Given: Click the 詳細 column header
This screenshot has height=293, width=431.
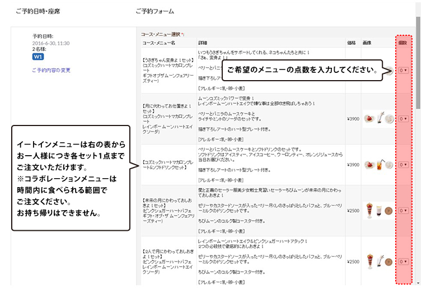Looking at the screenshot, I should click(x=203, y=43).
